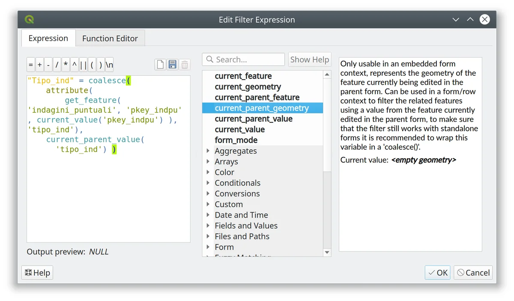Insert the equals operator
Screen dimensions: 514x301
[31, 65]
